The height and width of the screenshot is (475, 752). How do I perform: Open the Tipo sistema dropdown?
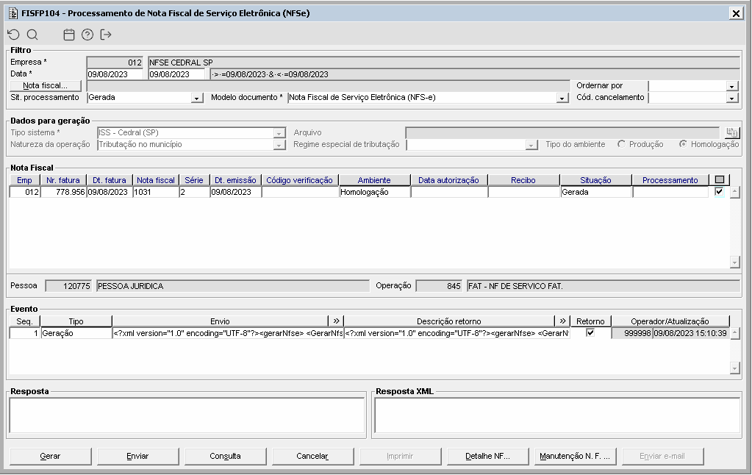coord(279,133)
